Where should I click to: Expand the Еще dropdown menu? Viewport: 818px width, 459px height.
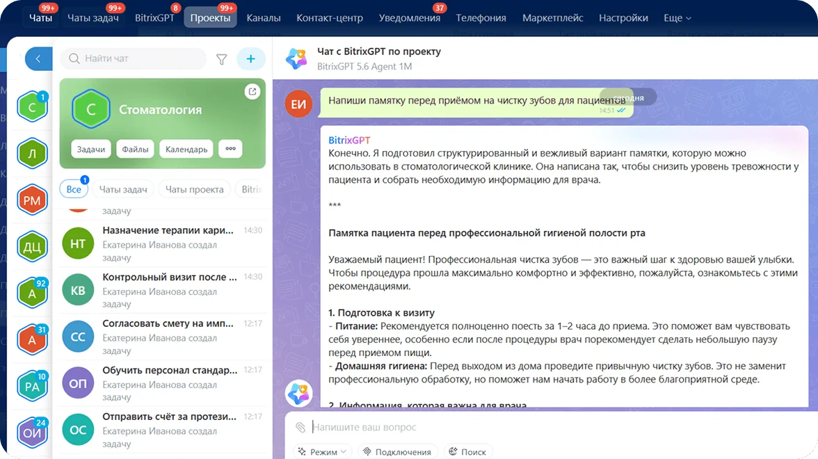tap(677, 18)
